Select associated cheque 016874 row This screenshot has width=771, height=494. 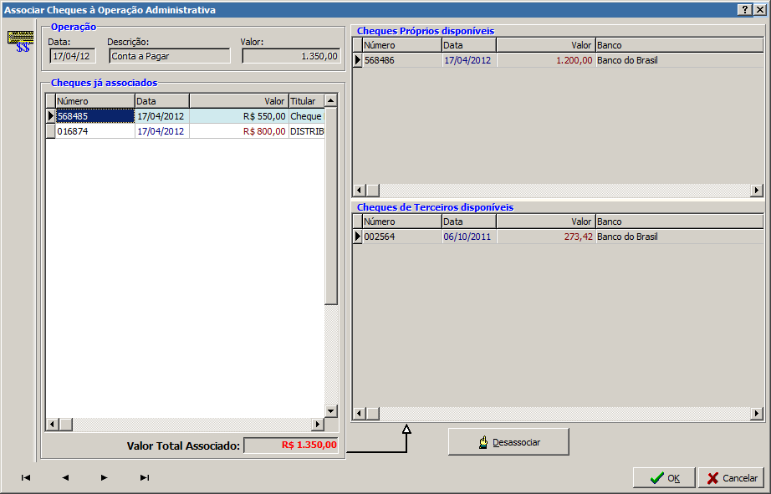pos(94,131)
